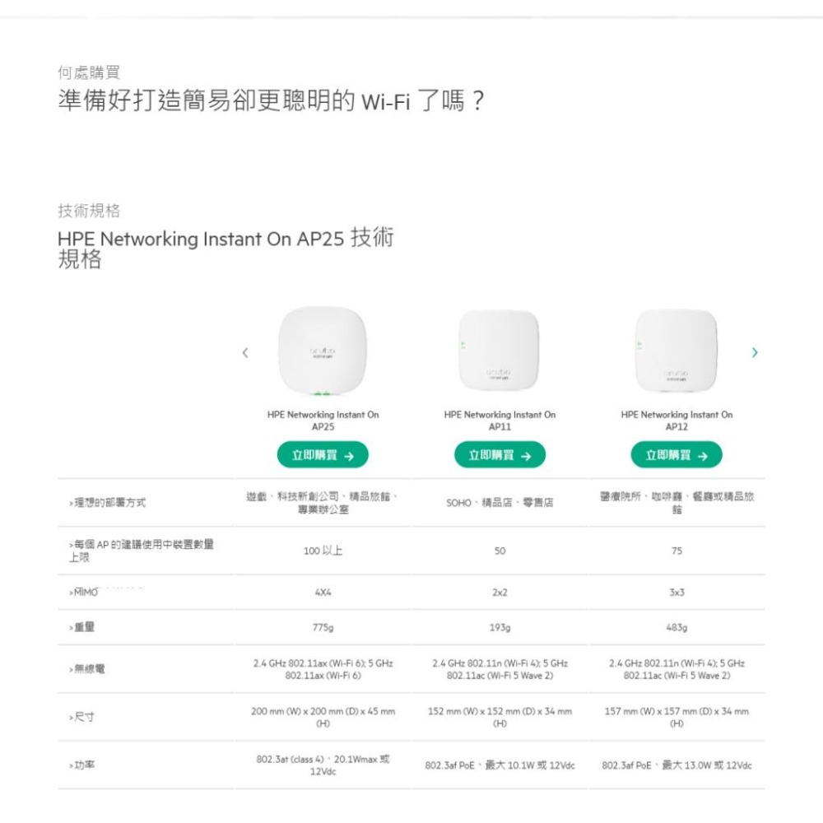Click the left carousel chevron arrow
This screenshot has height=823, width=823.
click(245, 352)
